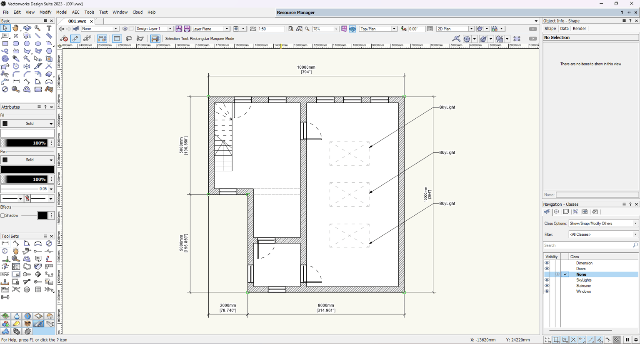This screenshot has height=344, width=640.
Task: Click the fill color swatch
Action: [27, 133]
